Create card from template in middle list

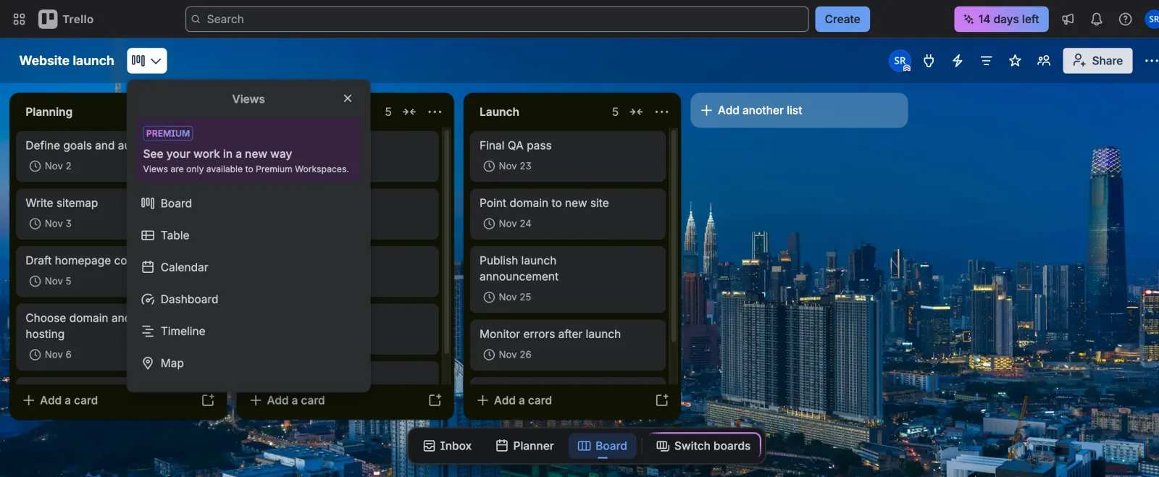click(435, 400)
